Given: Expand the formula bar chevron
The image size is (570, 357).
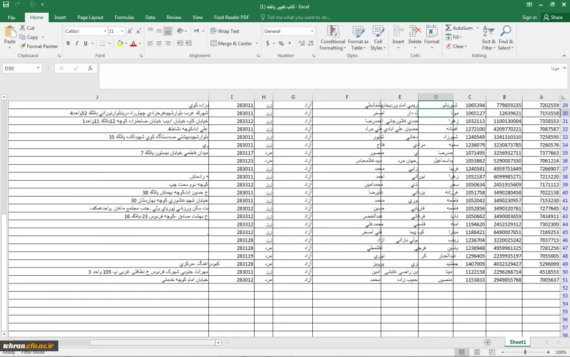Looking at the screenshot, I should (x=564, y=68).
